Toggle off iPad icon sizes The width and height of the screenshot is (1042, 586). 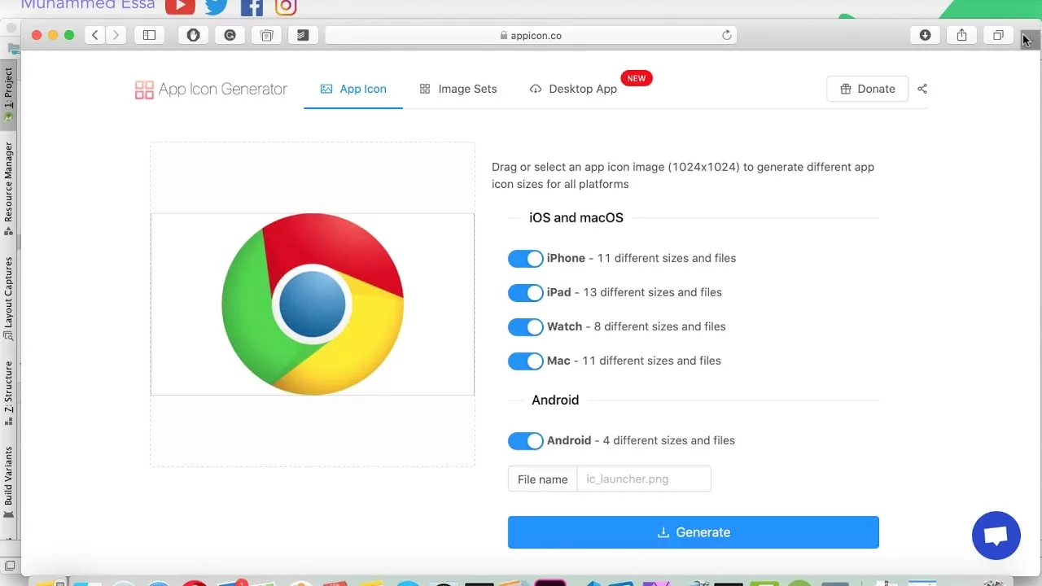tap(525, 293)
